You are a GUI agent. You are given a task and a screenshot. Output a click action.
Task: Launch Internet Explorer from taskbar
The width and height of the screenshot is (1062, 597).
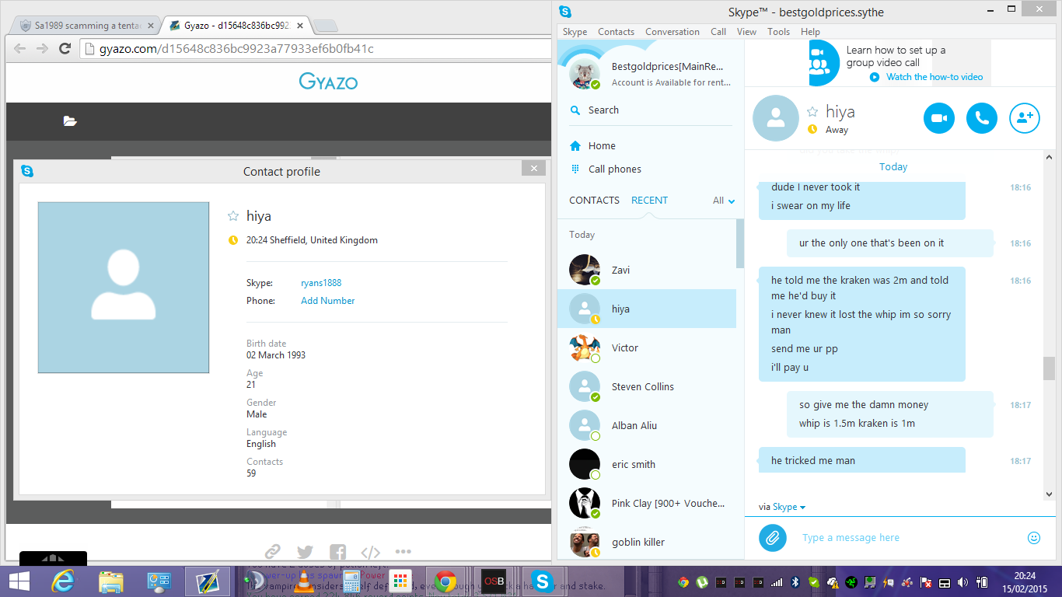[65, 581]
